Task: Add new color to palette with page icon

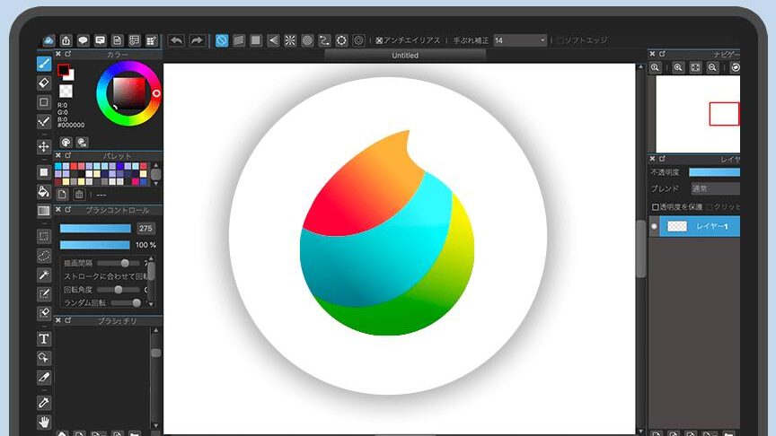Action: [x=62, y=195]
